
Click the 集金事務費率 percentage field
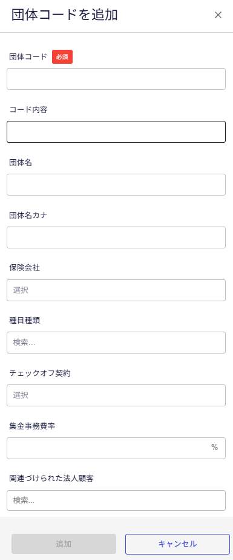click(x=116, y=448)
